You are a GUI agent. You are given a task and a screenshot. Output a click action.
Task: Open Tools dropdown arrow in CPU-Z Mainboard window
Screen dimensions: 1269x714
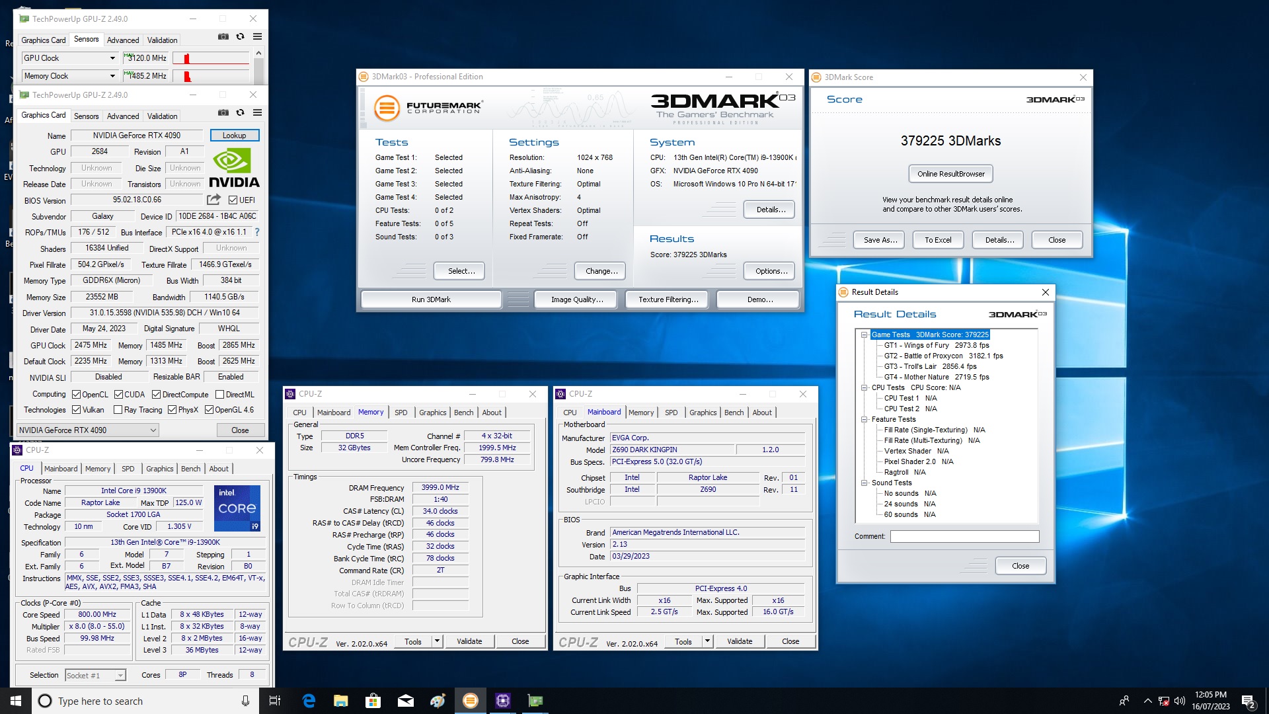[707, 641]
